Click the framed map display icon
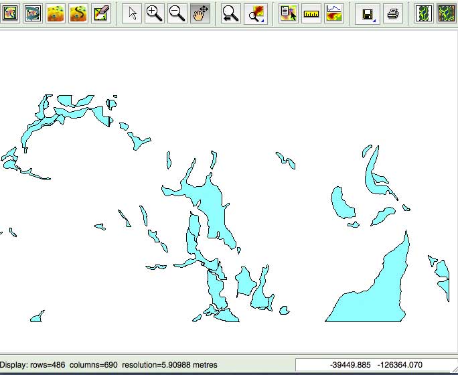Screen dimensions: 458x375 [x=9, y=13]
